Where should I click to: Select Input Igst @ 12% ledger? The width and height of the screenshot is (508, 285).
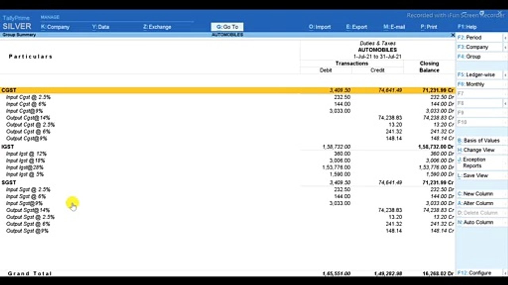coord(26,154)
